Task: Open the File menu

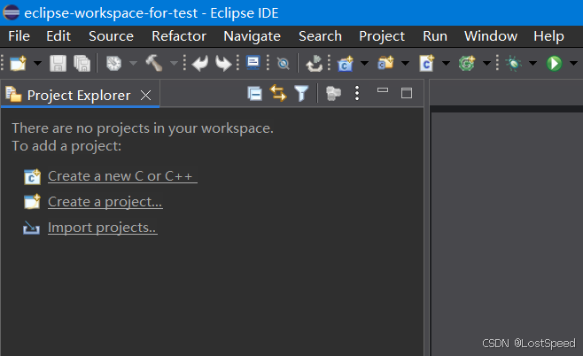Action: point(19,36)
